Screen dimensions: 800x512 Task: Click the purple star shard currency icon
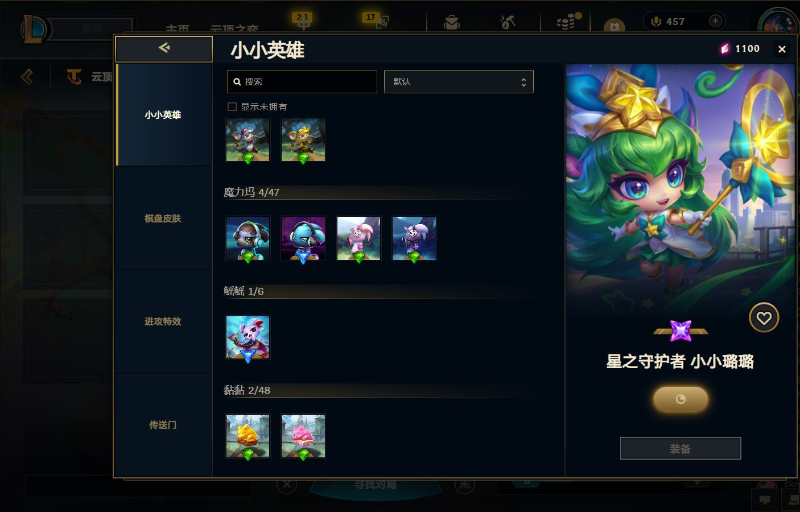(x=725, y=49)
